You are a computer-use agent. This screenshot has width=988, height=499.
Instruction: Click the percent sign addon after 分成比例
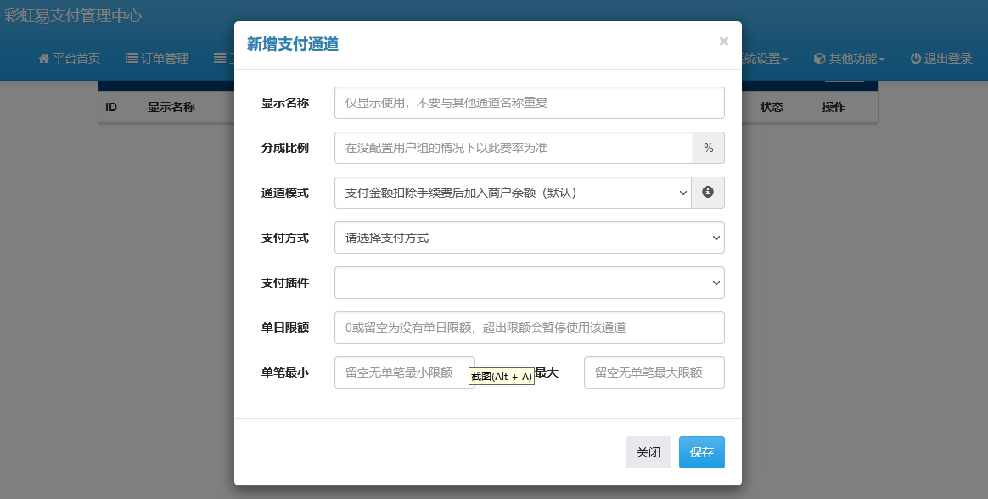click(x=709, y=148)
